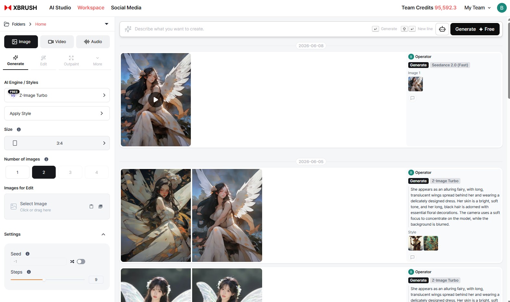Image resolution: width=510 pixels, height=302 pixels.
Task: Open the Folders icon in breadcrumb
Action: [6, 24]
